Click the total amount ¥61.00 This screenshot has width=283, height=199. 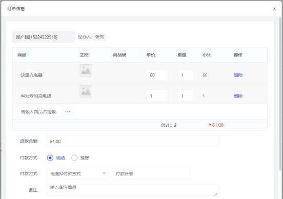[x=216, y=125]
